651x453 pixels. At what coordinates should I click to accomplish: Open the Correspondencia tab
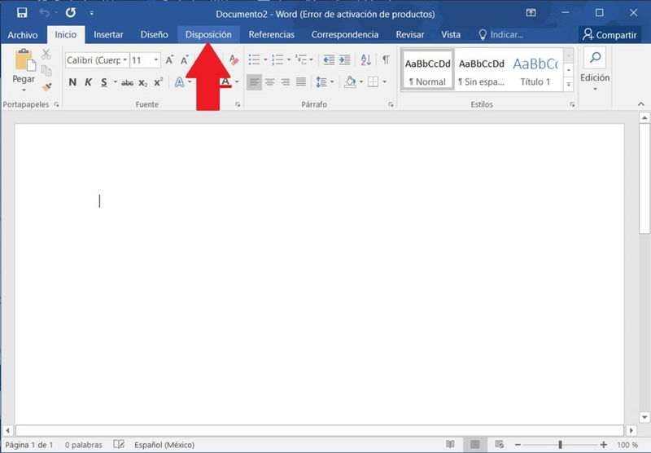click(345, 35)
